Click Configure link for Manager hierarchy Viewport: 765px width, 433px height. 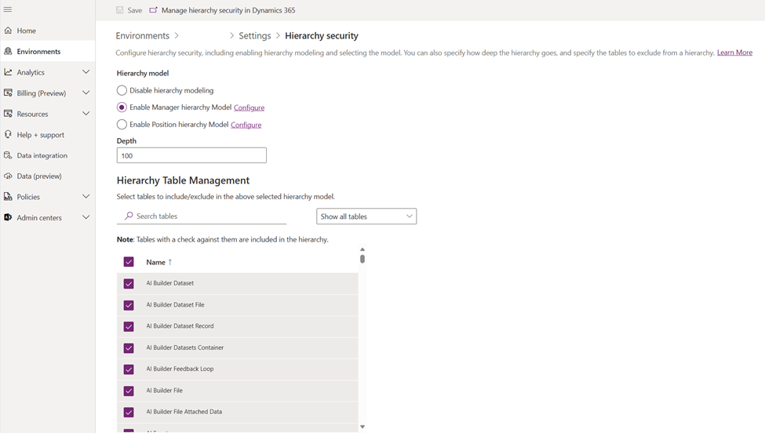pyautogui.click(x=249, y=107)
